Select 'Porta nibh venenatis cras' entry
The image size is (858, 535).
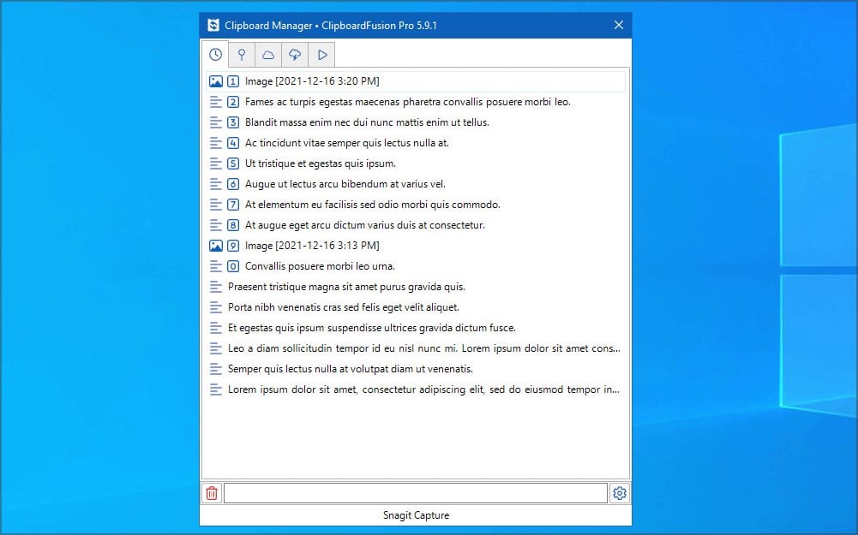343,307
